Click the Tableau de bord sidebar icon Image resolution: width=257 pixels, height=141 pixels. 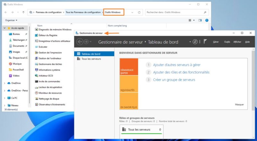tap(79, 54)
